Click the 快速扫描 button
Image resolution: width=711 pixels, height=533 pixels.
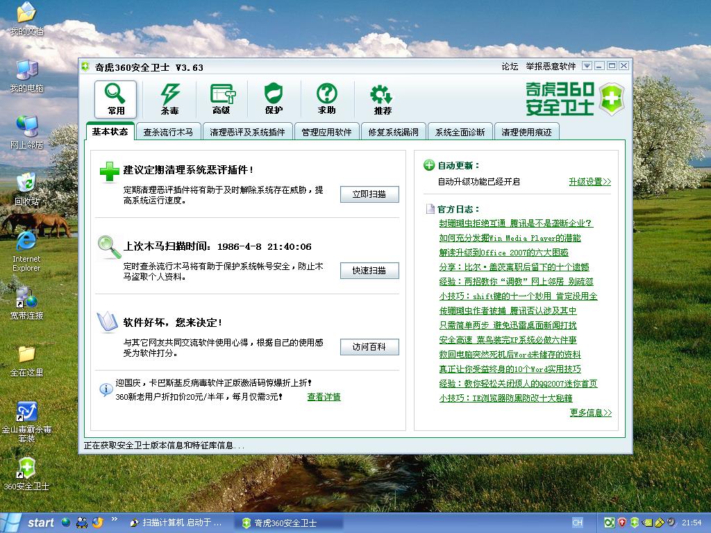point(369,271)
